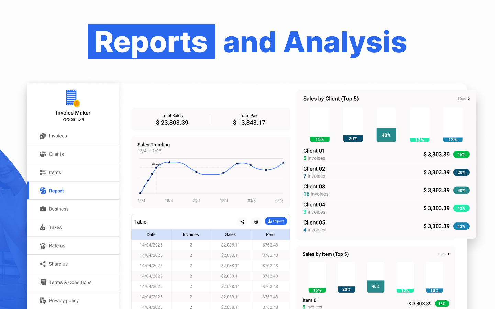The width and height of the screenshot is (495, 309).
Task: Click the Invoices column header in table
Action: (x=191, y=234)
